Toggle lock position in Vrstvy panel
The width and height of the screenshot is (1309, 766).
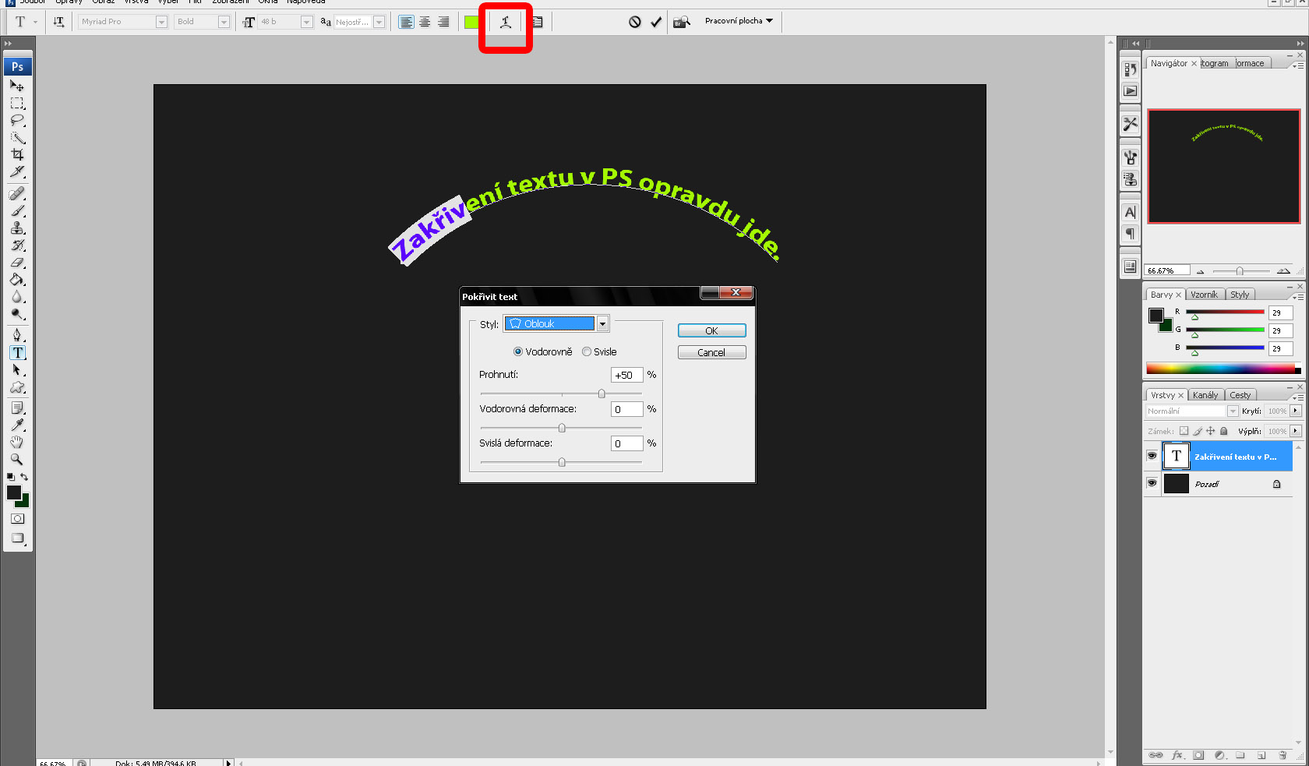point(1210,431)
